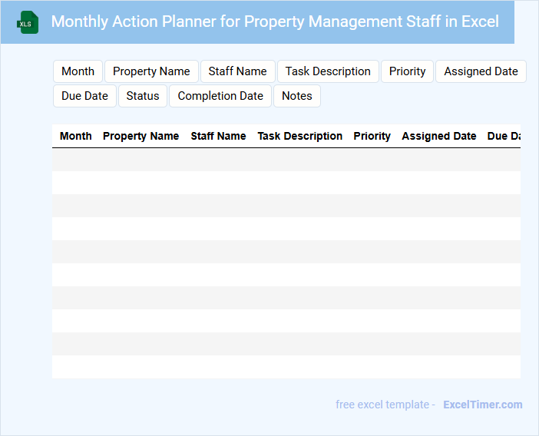This screenshot has height=436, width=539.
Task: Select the Status tag button
Action: point(143,96)
